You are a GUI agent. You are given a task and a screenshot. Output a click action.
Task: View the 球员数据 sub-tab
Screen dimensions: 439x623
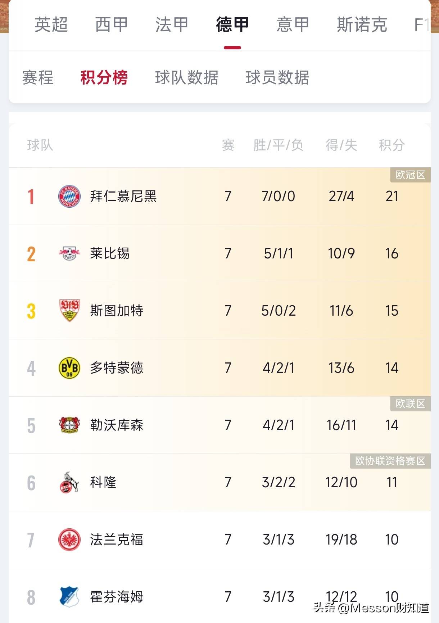[x=277, y=77]
